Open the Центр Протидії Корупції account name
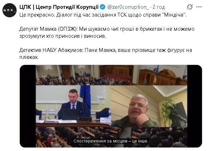Image resolution: width=208 pixels, height=151 pixels. pyautogui.click(x=59, y=7)
